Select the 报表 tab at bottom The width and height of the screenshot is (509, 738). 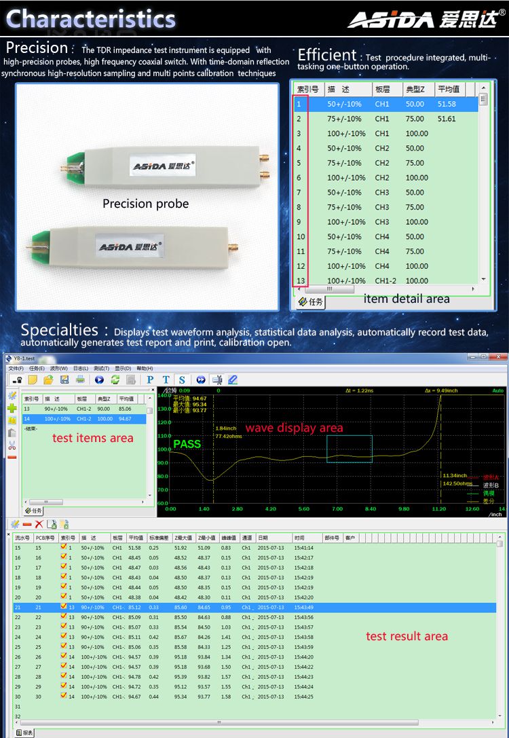(24, 733)
